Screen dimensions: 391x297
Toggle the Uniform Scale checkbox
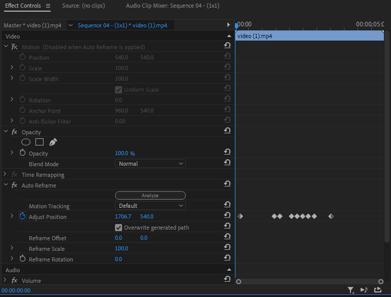click(x=119, y=90)
